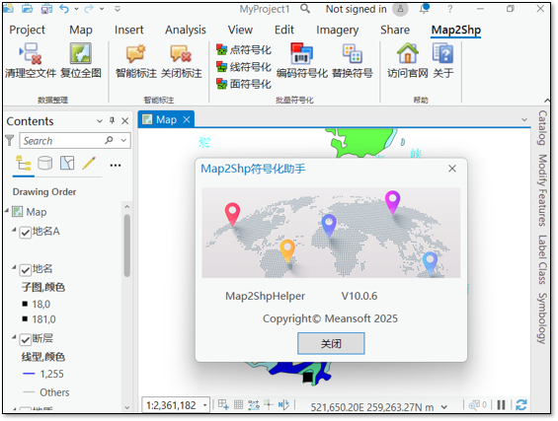Open more list options ellipsis in Contents

tap(116, 166)
